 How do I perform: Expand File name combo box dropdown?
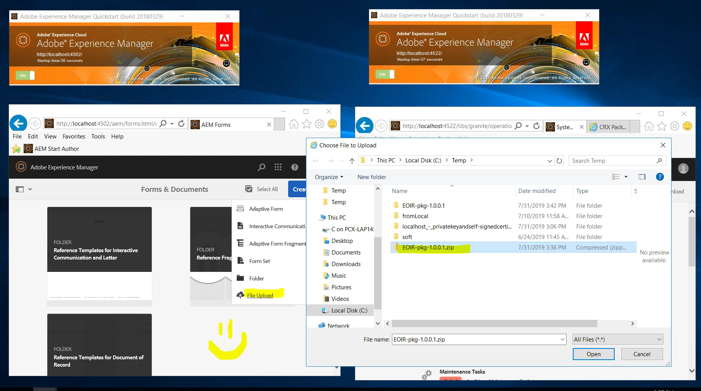[x=562, y=340]
